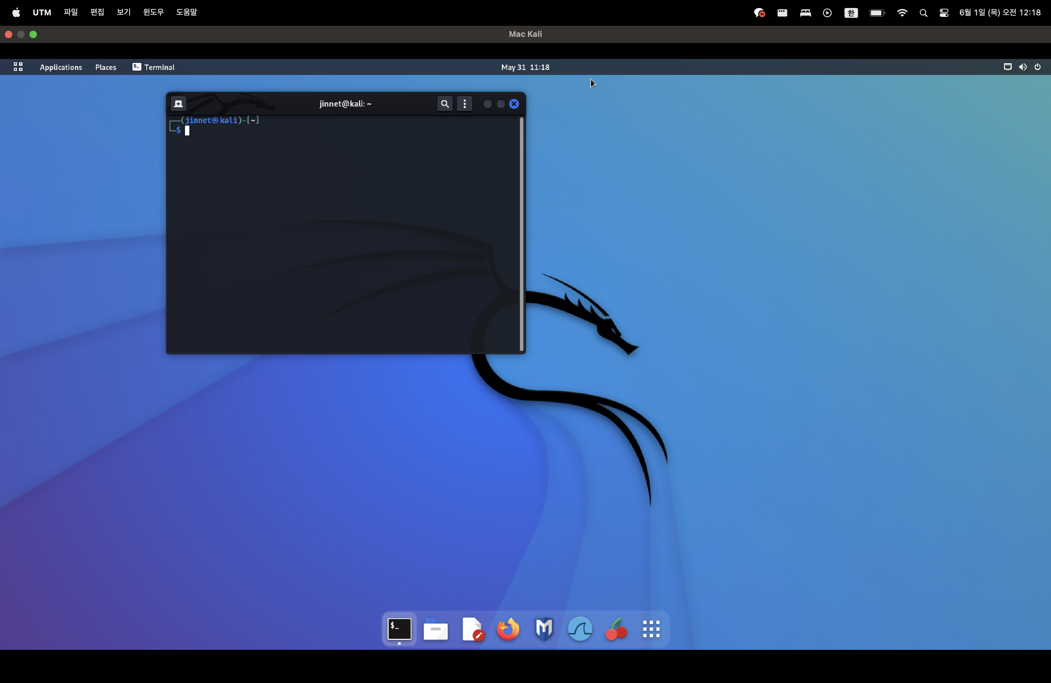Open activities overview grid icon
The height and width of the screenshot is (683, 1051).
click(x=18, y=67)
